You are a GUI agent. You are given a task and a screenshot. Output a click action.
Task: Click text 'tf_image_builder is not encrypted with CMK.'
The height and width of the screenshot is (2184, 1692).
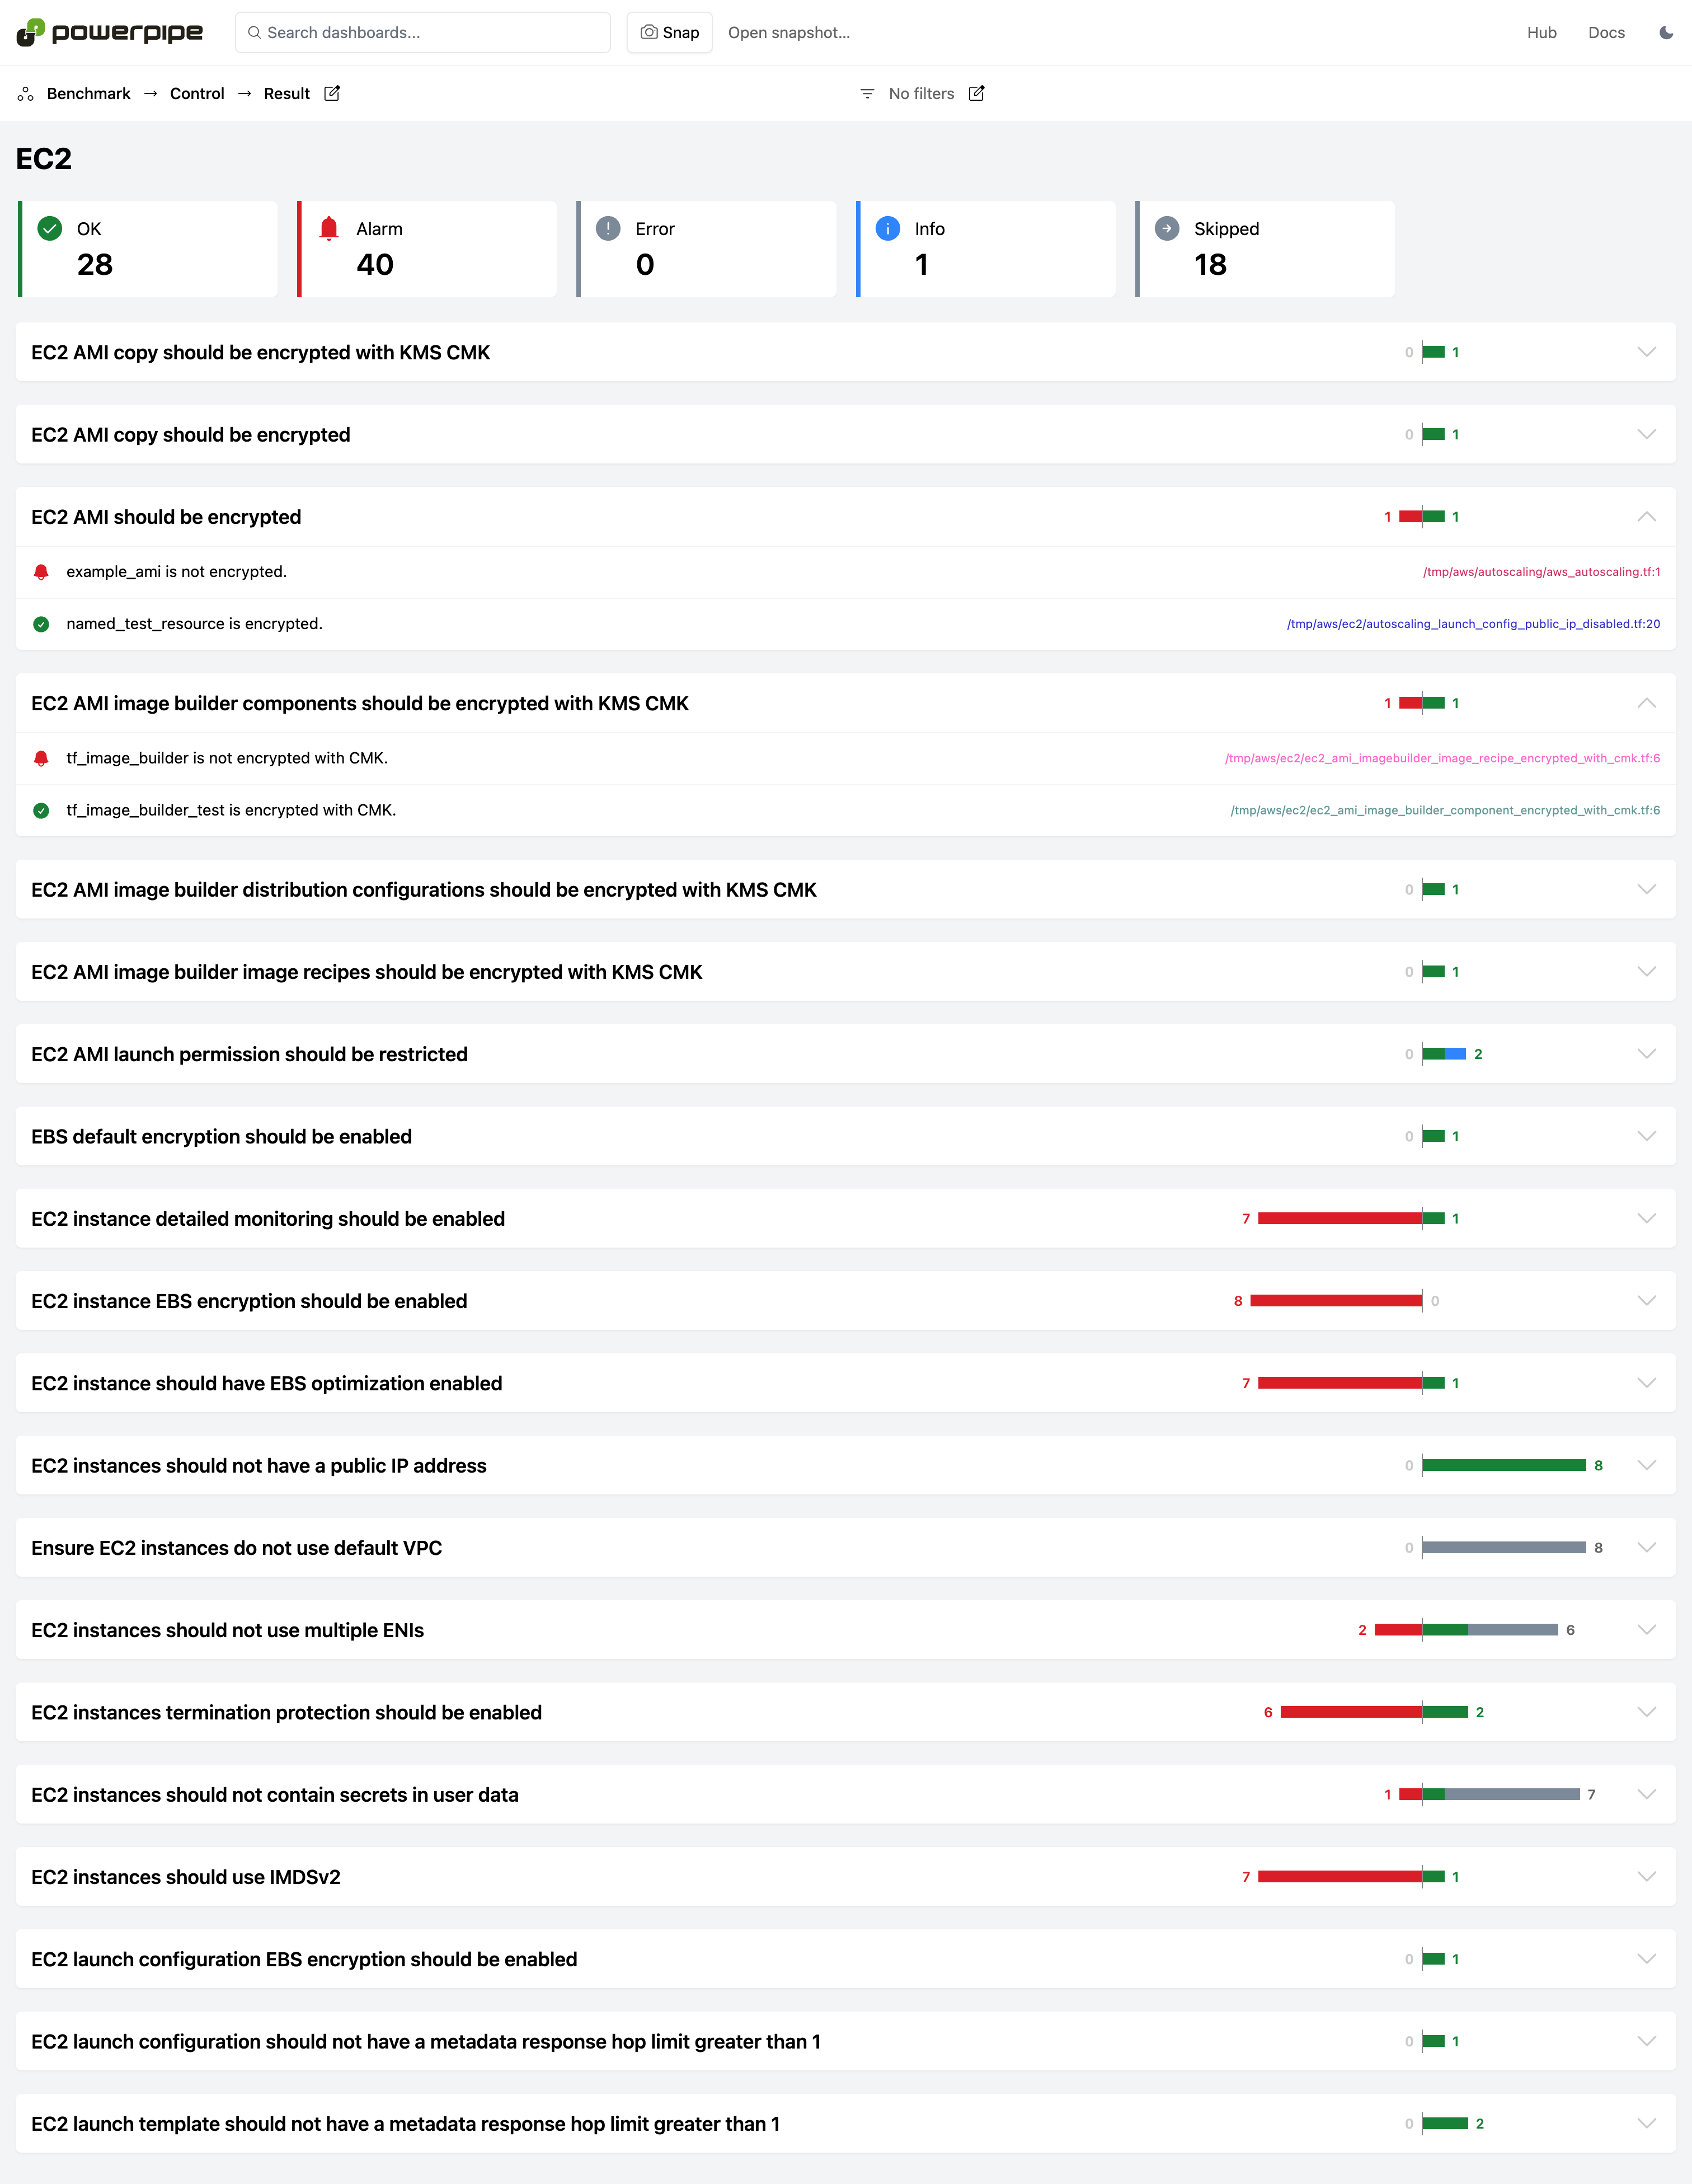pos(227,758)
